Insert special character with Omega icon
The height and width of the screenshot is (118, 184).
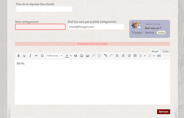[42, 56]
